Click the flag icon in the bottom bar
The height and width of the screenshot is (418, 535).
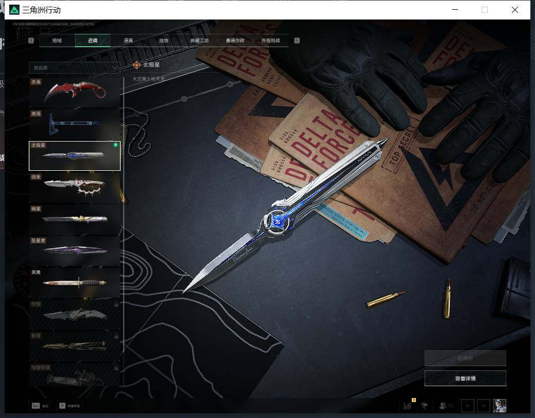tap(425, 406)
